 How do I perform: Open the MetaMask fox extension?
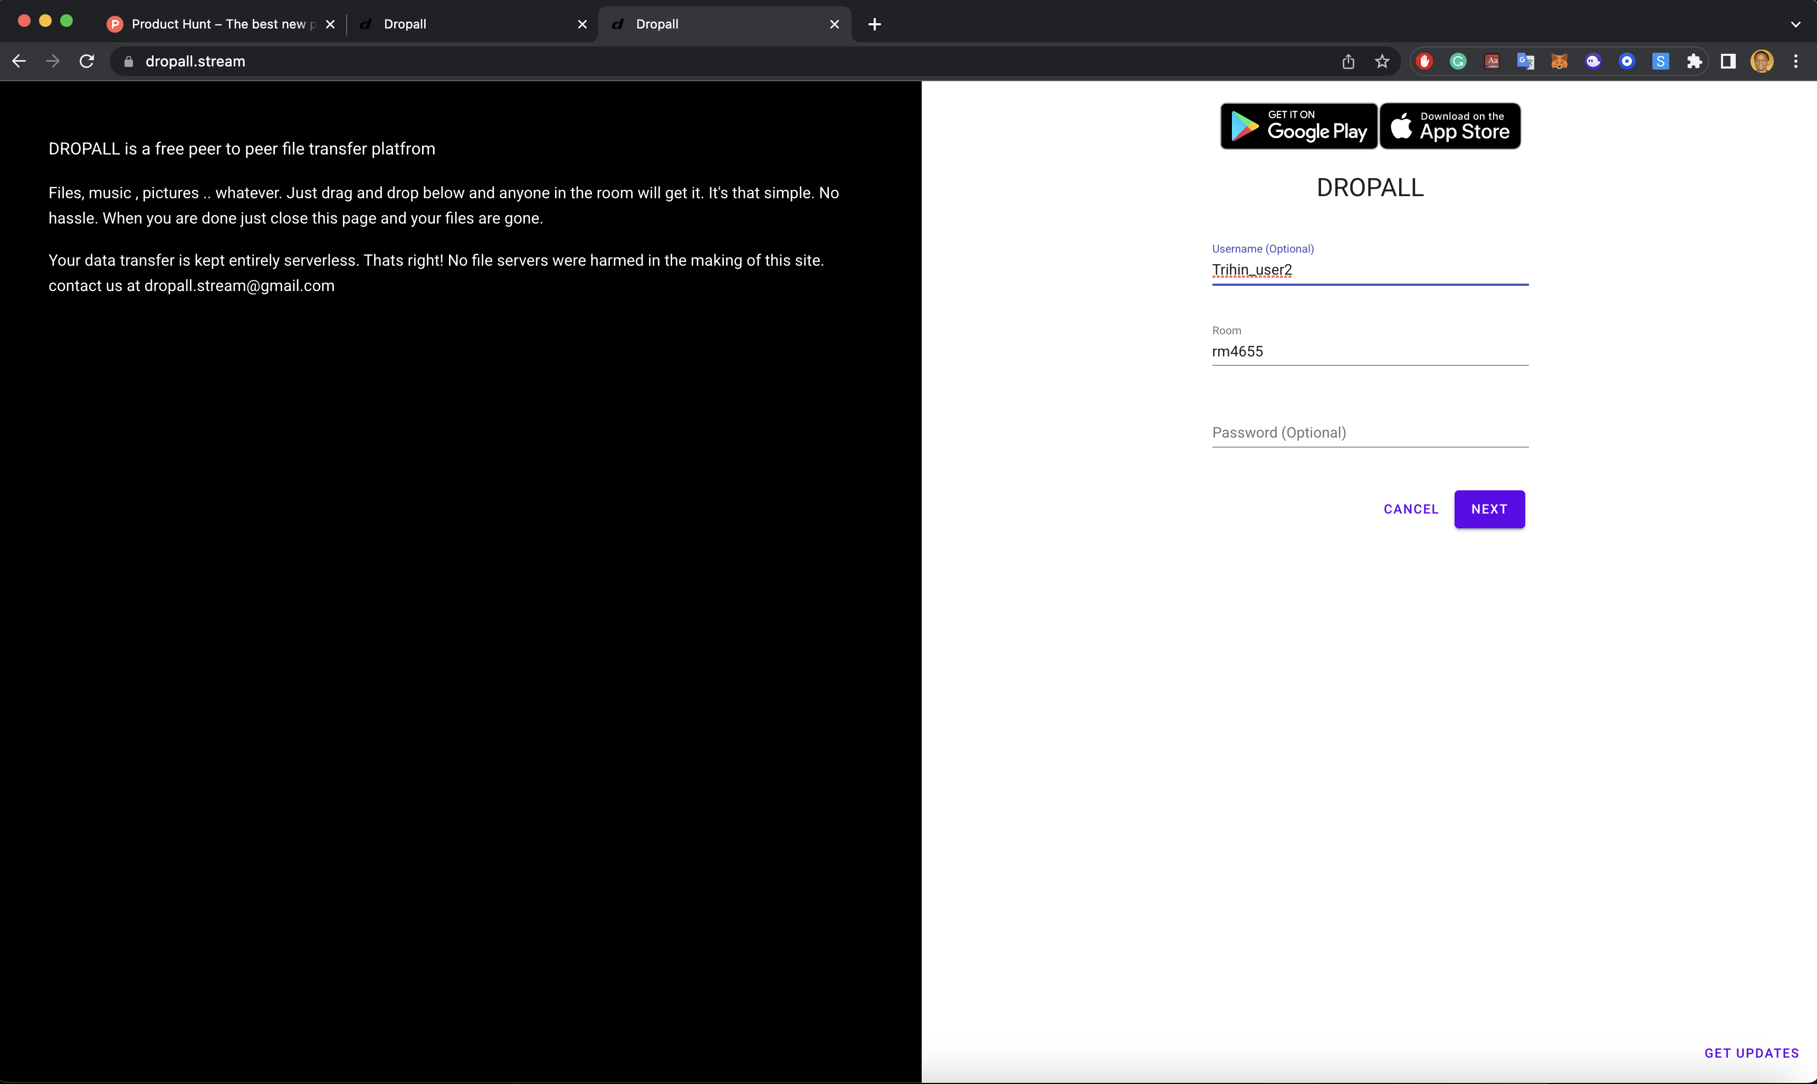(x=1560, y=61)
